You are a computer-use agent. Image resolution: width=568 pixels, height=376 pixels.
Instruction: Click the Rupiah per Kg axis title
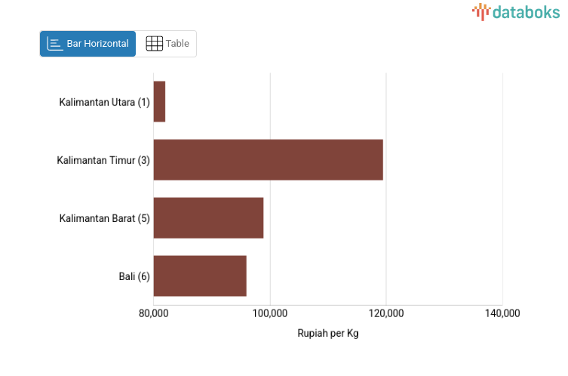coord(328,333)
